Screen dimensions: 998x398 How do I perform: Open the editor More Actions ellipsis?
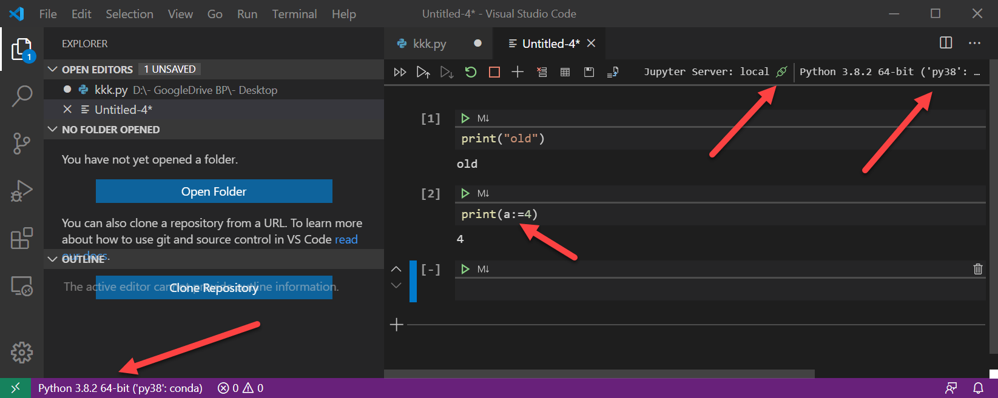pyautogui.click(x=974, y=42)
